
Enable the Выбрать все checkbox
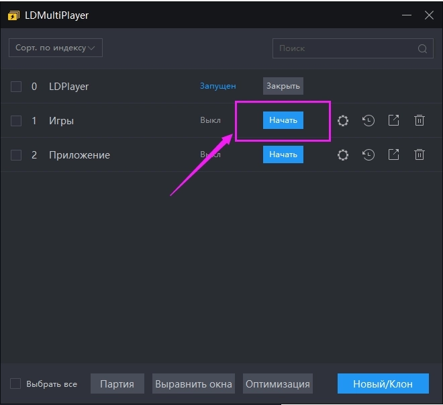point(15,384)
